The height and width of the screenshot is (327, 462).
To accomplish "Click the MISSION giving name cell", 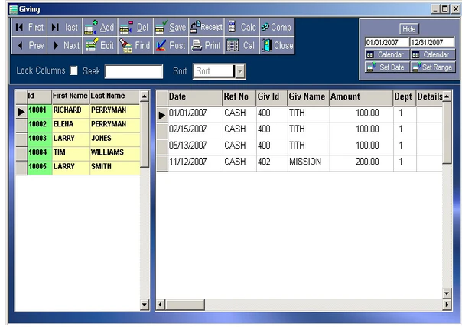I will pyautogui.click(x=308, y=163).
